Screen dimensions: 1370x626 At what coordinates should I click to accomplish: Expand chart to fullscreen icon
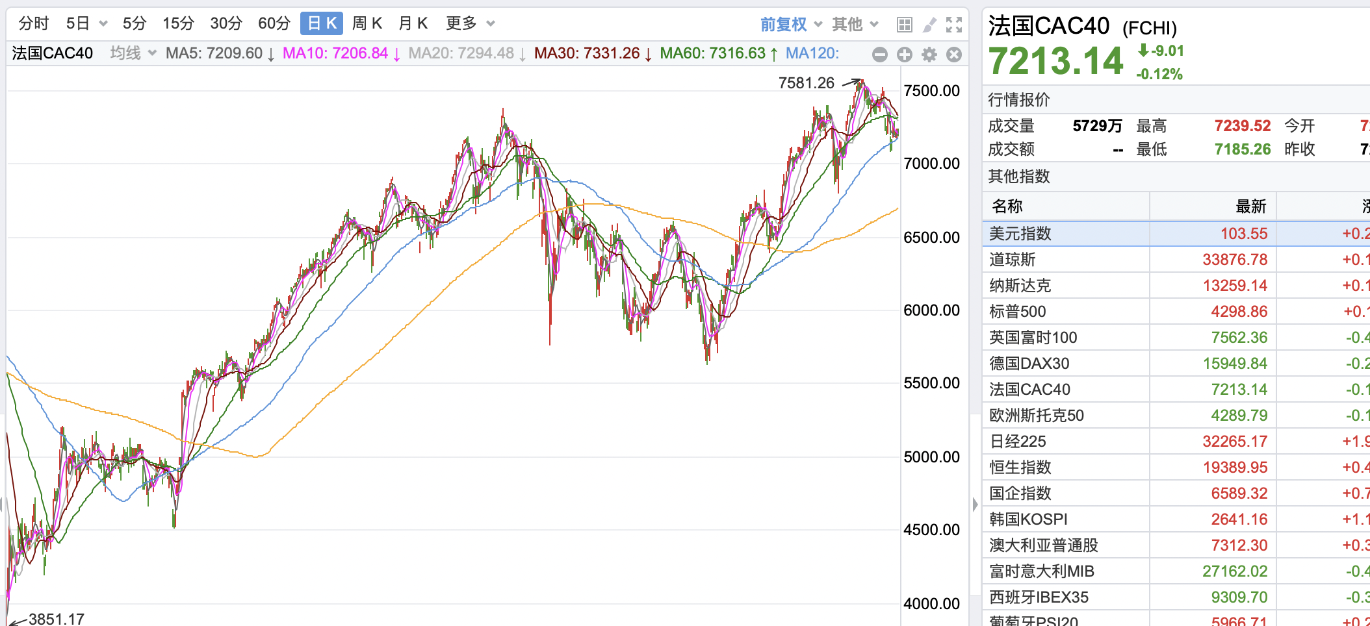tap(954, 25)
